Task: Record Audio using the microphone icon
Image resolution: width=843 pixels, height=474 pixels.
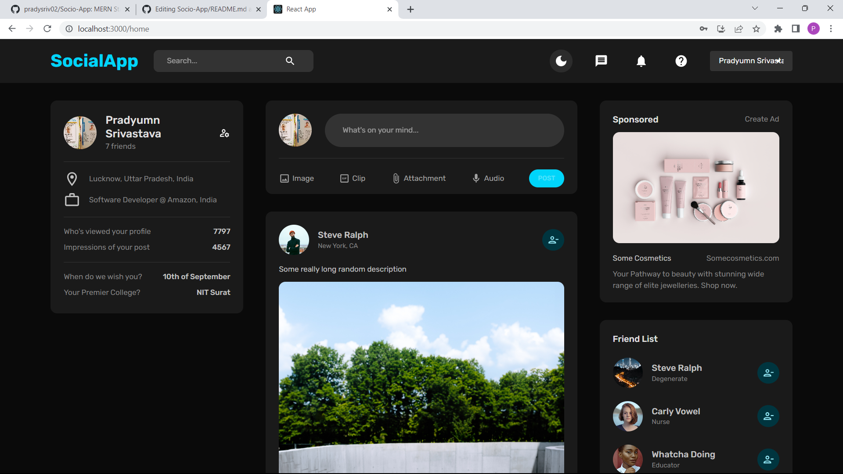Action: (487, 178)
